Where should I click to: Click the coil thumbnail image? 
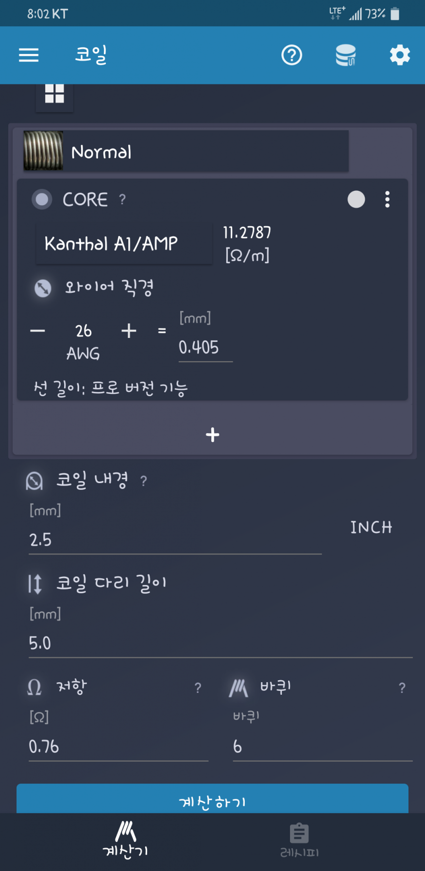click(x=43, y=151)
